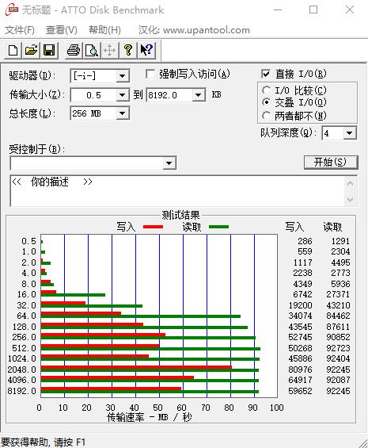Click the 传输速率 - MB / 秒 axis label
Viewport: 368px width, 448px height.
(x=150, y=417)
